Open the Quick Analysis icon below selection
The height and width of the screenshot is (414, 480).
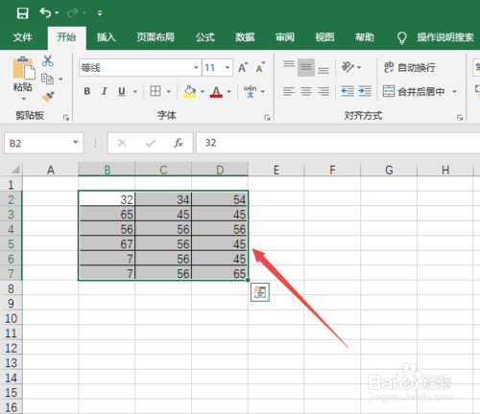260,292
